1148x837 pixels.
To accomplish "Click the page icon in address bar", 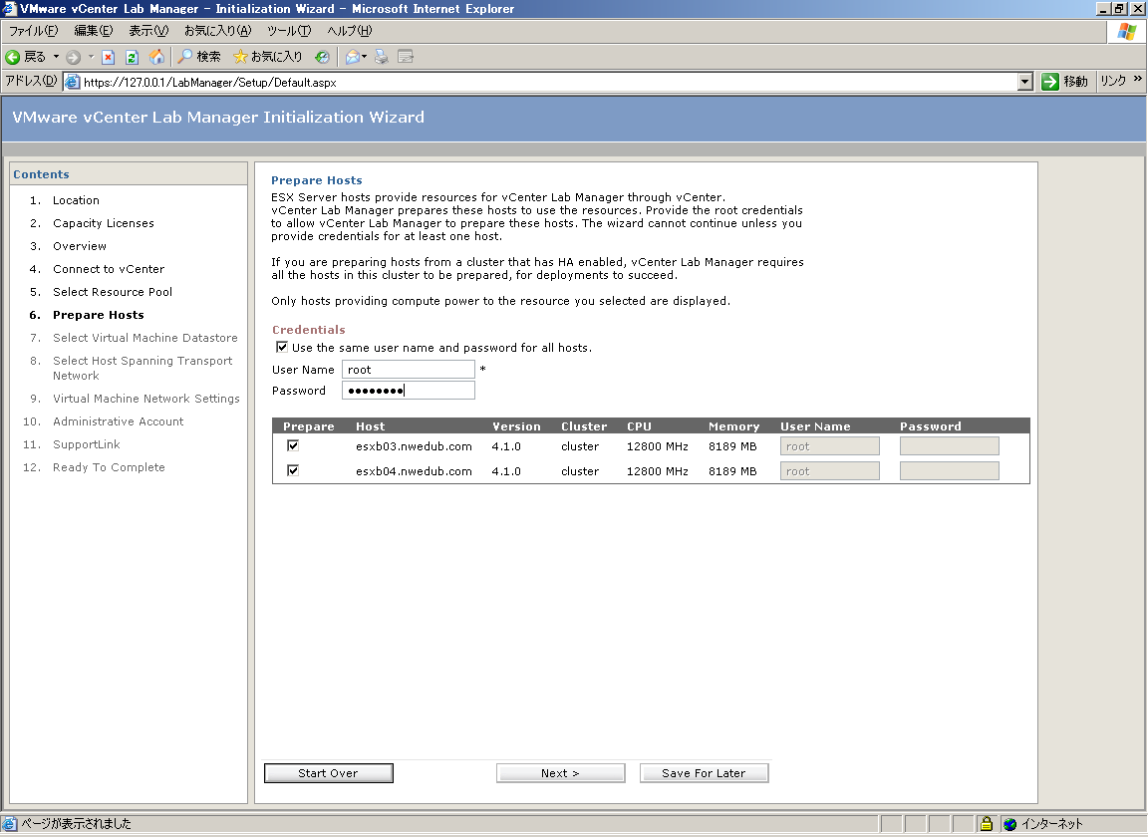I will tap(73, 82).
